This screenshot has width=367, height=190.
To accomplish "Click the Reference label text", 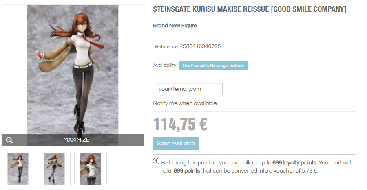I will coord(167,46).
